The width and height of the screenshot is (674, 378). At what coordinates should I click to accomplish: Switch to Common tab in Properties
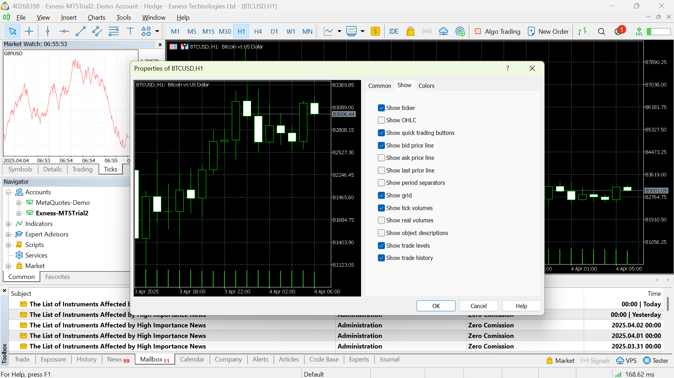pos(379,86)
